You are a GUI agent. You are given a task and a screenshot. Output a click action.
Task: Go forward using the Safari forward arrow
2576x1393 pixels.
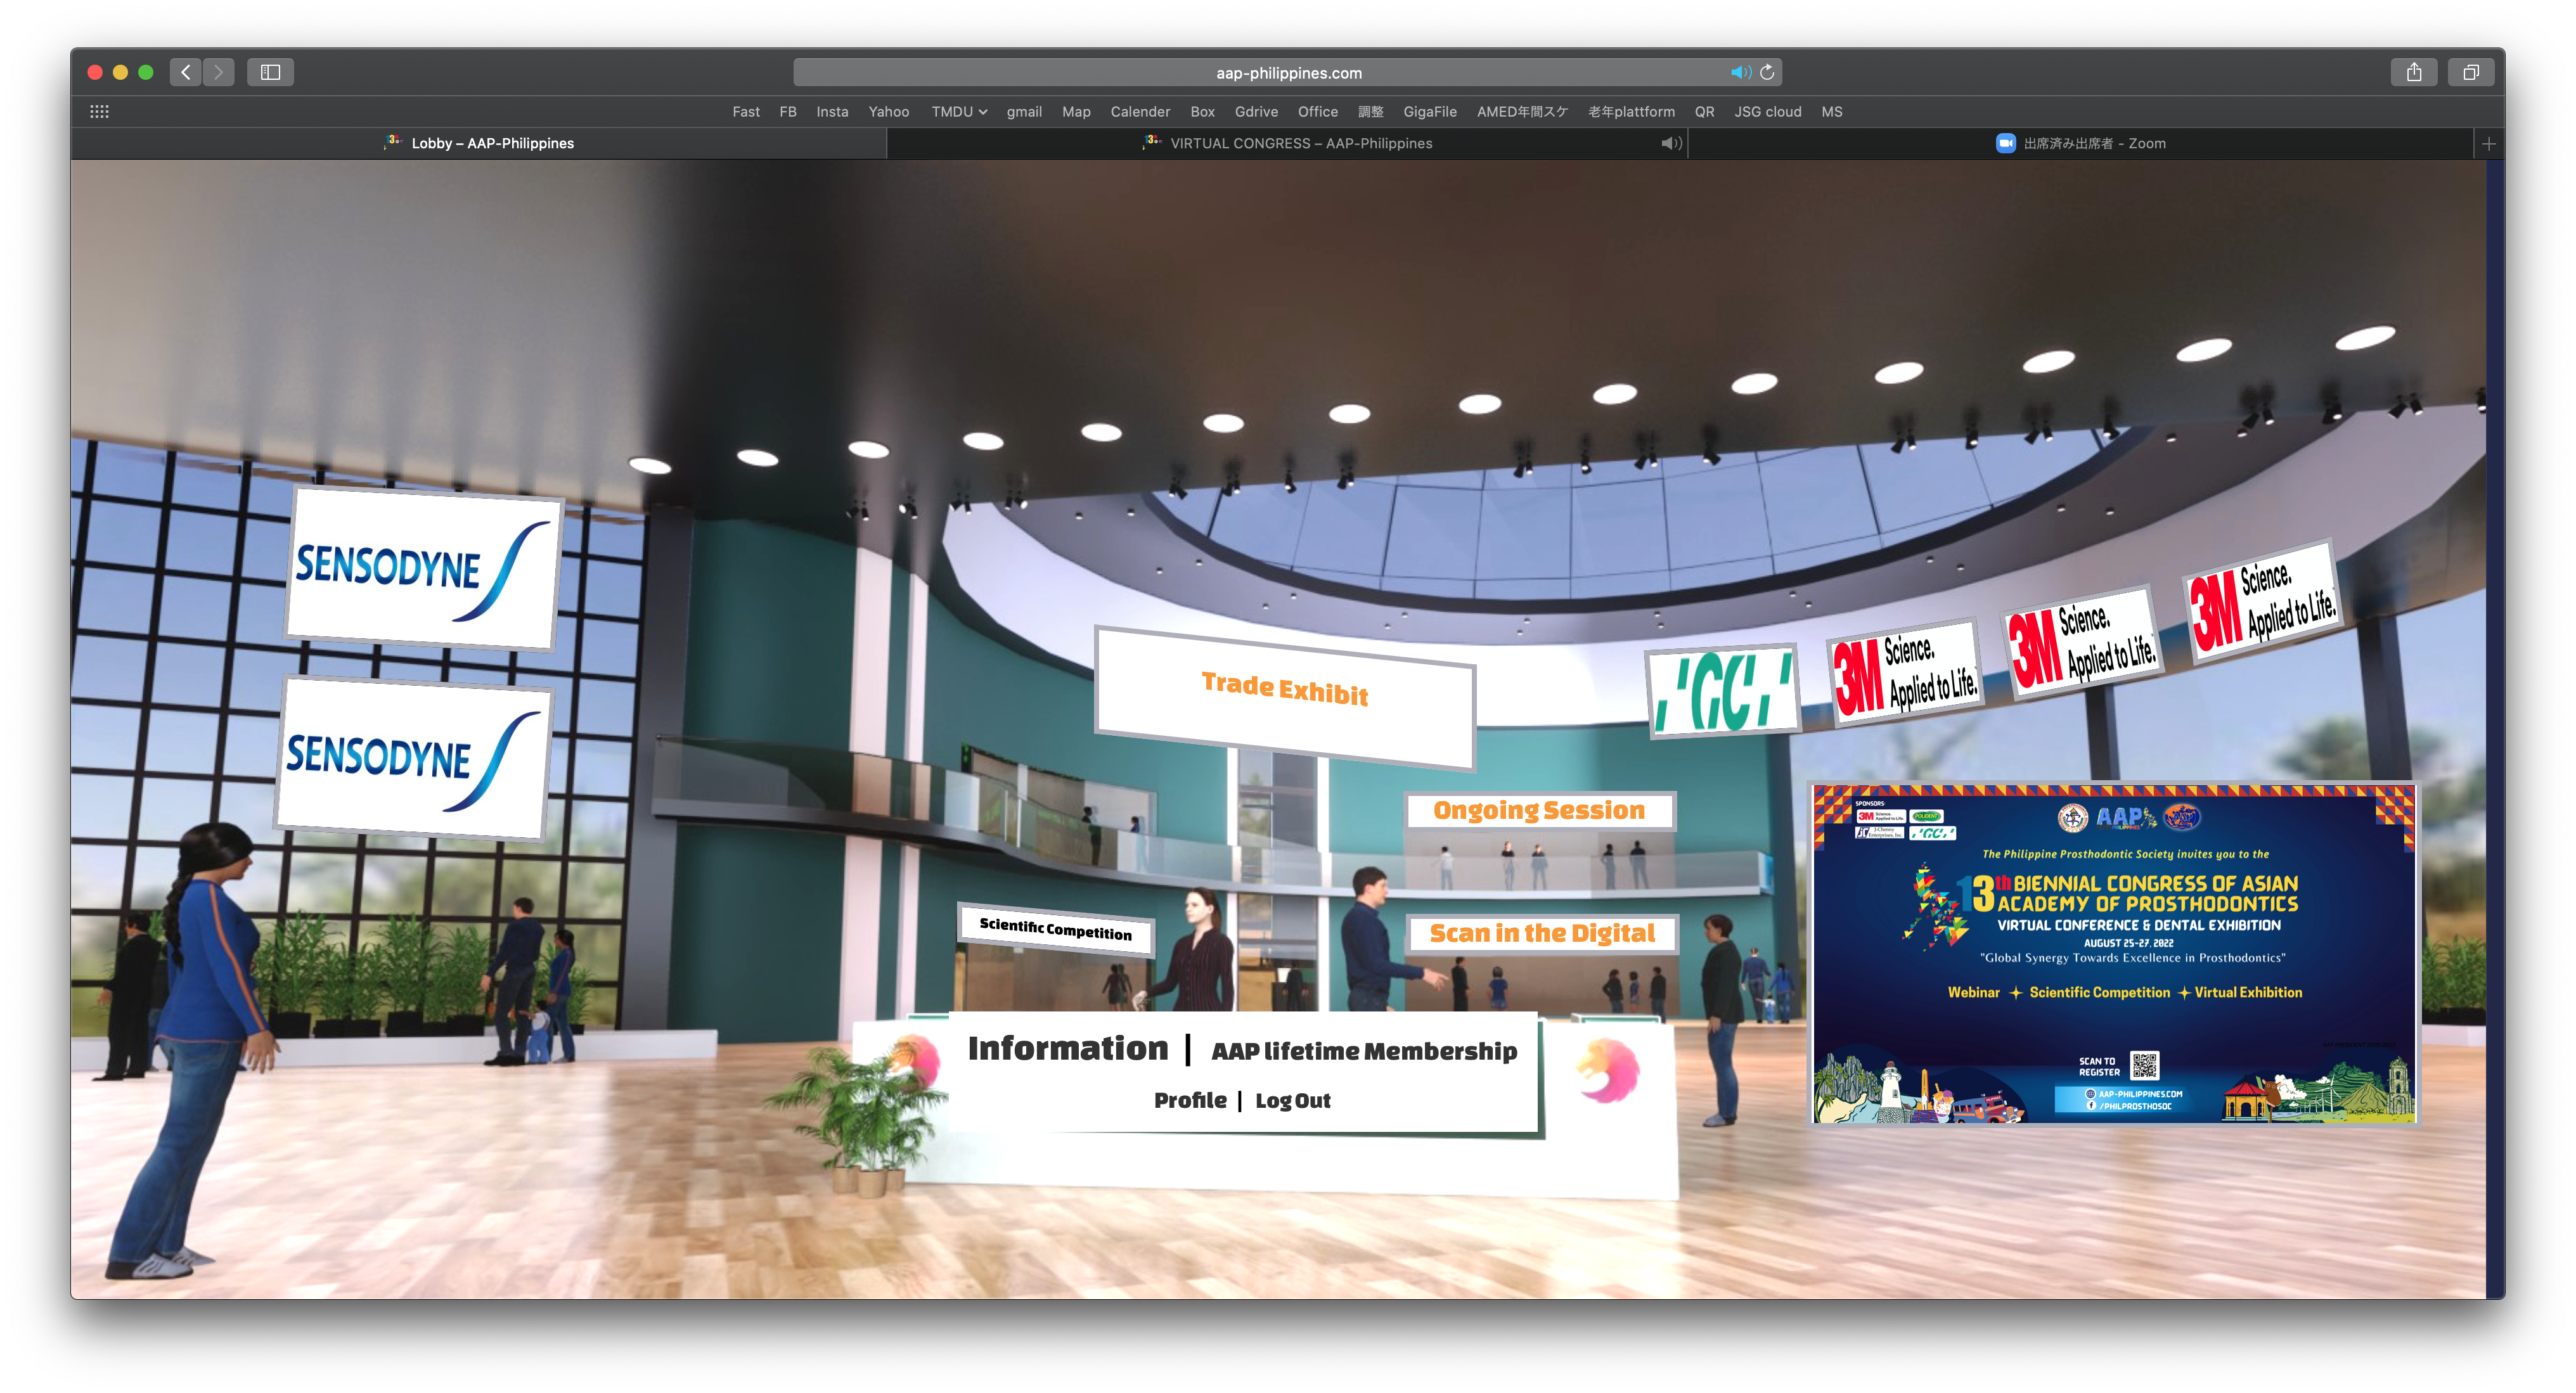click(x=219, y=72)
